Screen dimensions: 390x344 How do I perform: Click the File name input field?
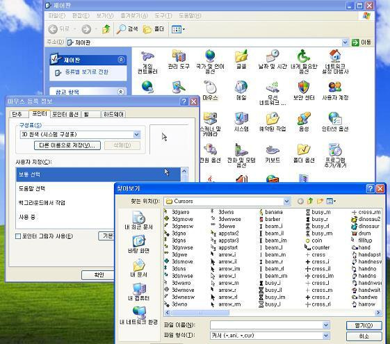(266, 325)
